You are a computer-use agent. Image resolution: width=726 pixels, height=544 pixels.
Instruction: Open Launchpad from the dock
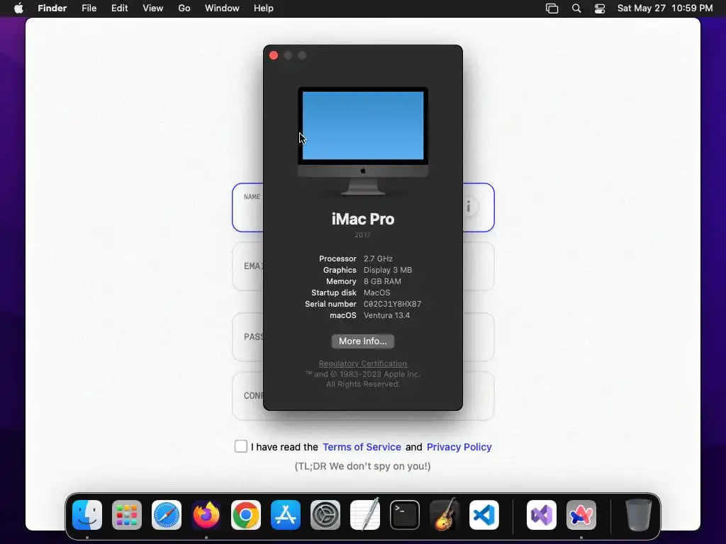pos(127,515)
